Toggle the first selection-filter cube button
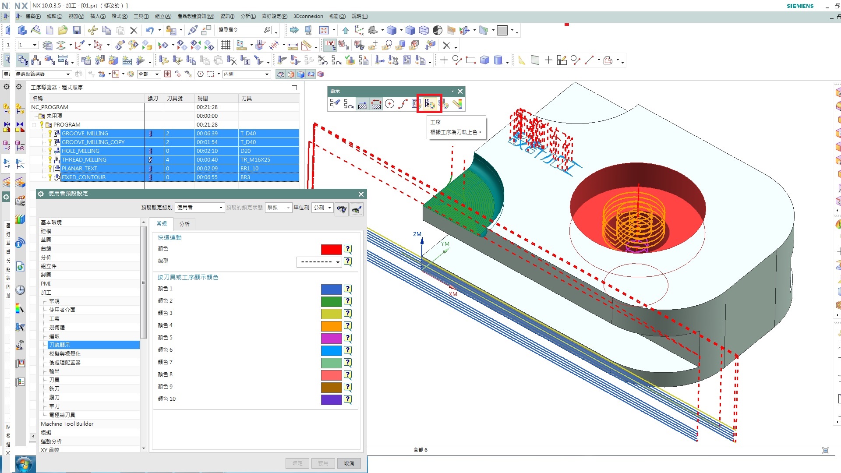Screen dimensions: 841x473 pyautogui.click(x=281, y=74)
